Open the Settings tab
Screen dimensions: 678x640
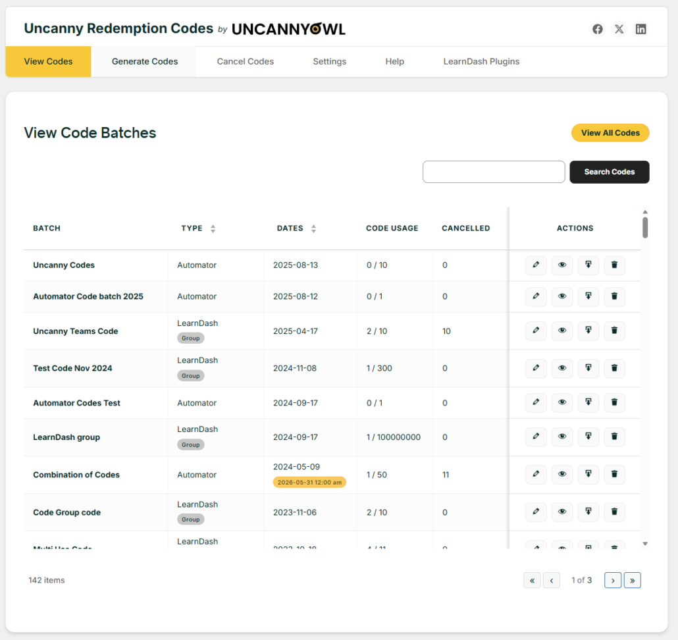[329, 61]
